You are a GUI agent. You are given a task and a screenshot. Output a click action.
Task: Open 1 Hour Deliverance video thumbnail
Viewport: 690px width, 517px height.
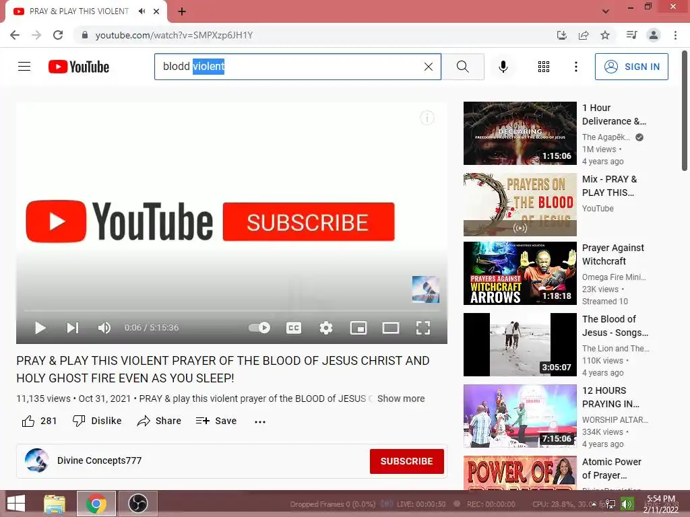point(520,133)
